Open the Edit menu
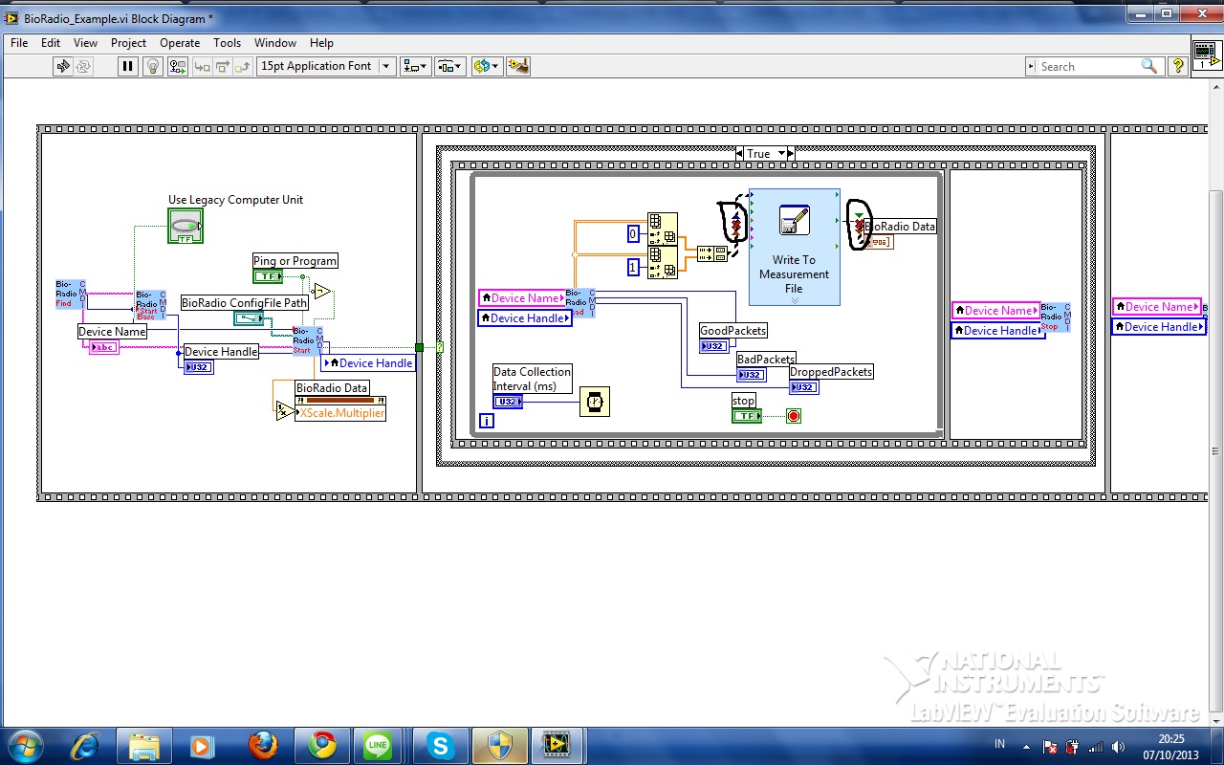 click(x=51, y=43)
